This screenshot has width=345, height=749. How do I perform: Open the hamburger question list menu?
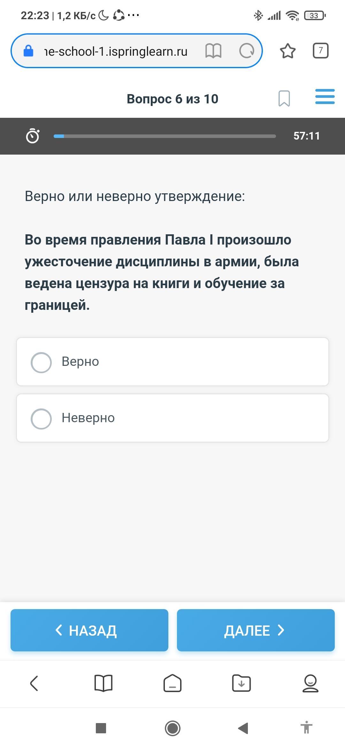coord(325,97)
